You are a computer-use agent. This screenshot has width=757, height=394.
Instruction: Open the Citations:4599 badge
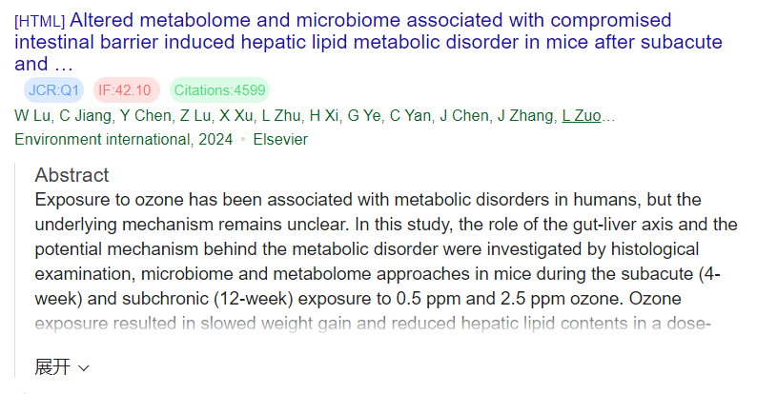click(220, 90)
